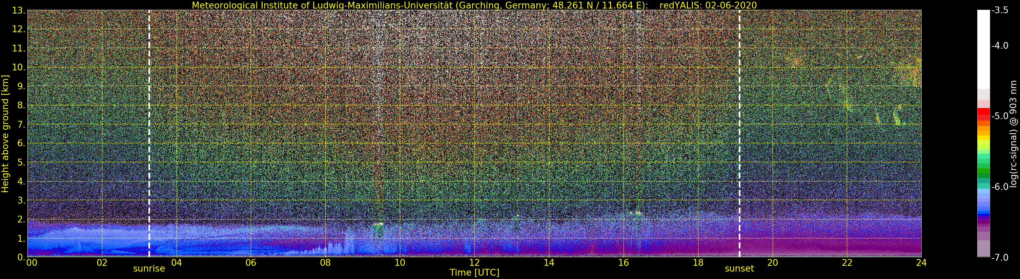Click the '12' time tick label
The image size is (1020, 279).
point(474,262)
